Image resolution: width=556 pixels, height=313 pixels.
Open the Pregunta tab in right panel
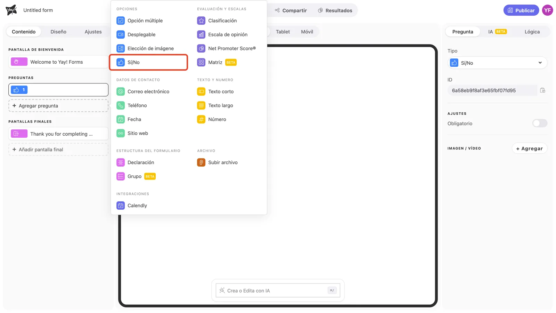pos(463,32)
